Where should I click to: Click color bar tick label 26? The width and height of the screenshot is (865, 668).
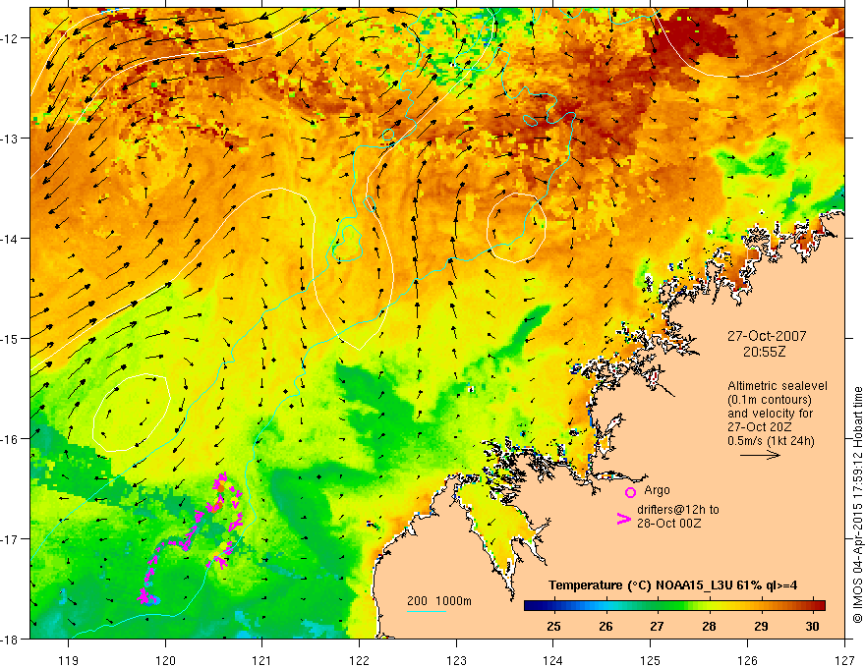click(x=605, y=626)
